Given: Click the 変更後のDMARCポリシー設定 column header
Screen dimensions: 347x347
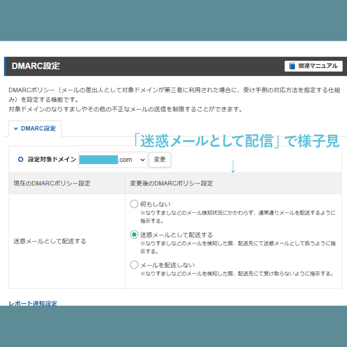Looking at the screenshot, I should (171, 183).
